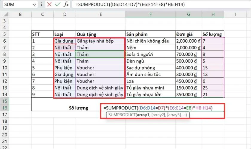Click the Voucher cell in row 11

tap(101, 74)
